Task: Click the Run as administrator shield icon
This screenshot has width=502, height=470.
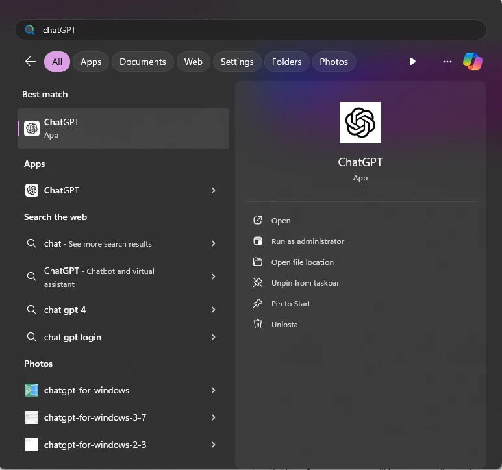Action: click(x=258, y=241)
